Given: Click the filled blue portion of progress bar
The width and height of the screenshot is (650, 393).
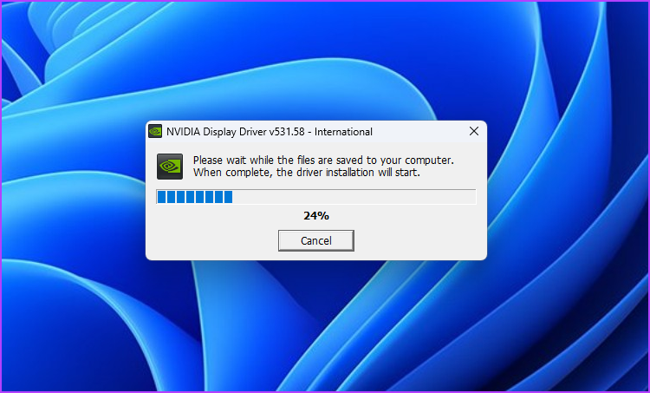Looking at the screenshot, I should pos(195,197).
